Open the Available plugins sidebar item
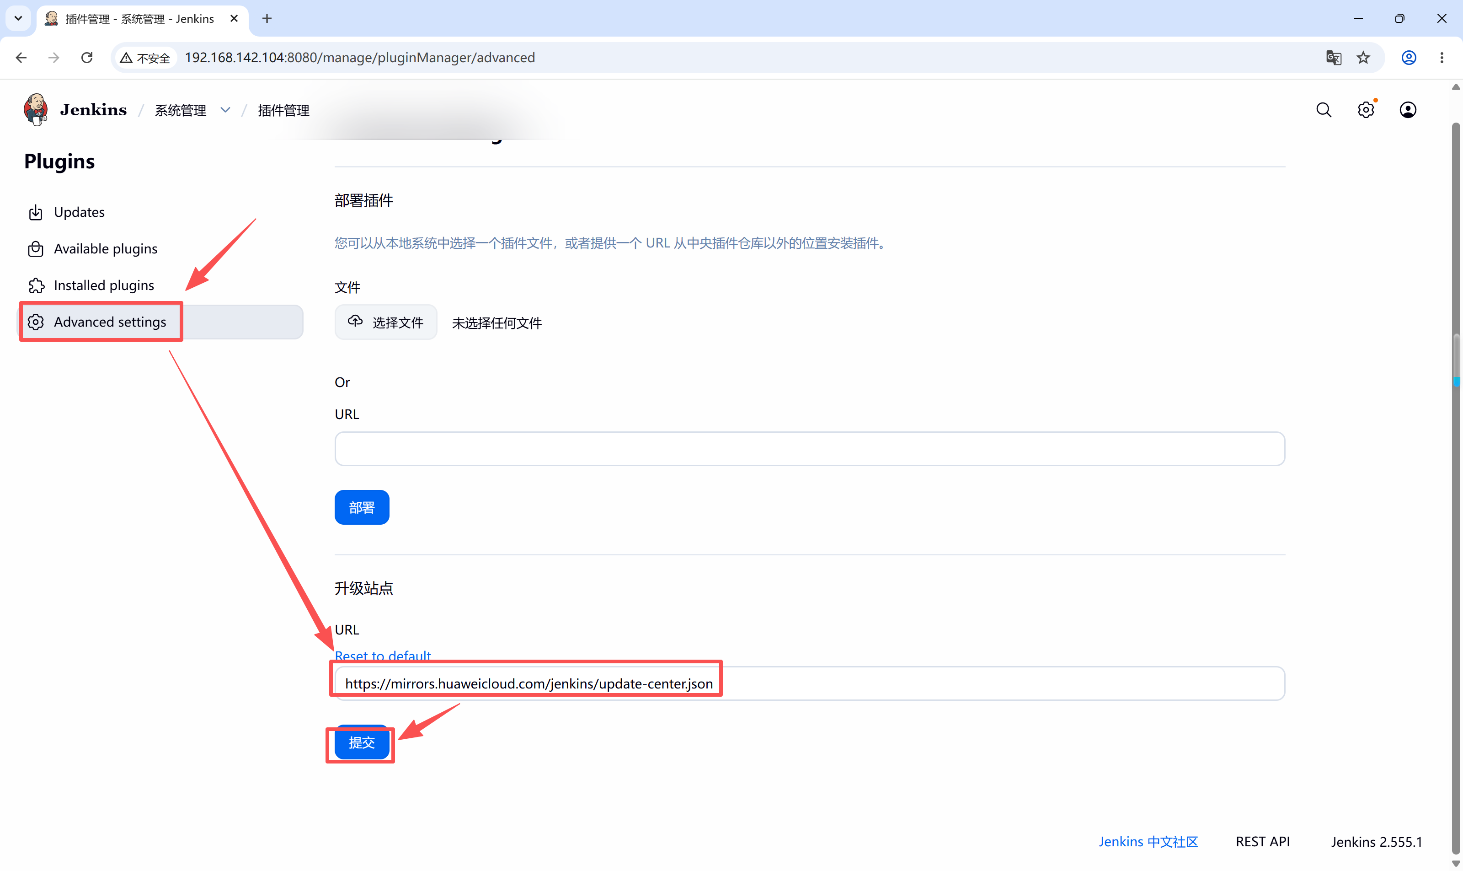This screenshot has width=1463, height=871. coord(160,249)
